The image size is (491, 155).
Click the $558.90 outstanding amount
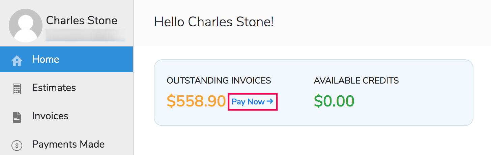(196, 101)
